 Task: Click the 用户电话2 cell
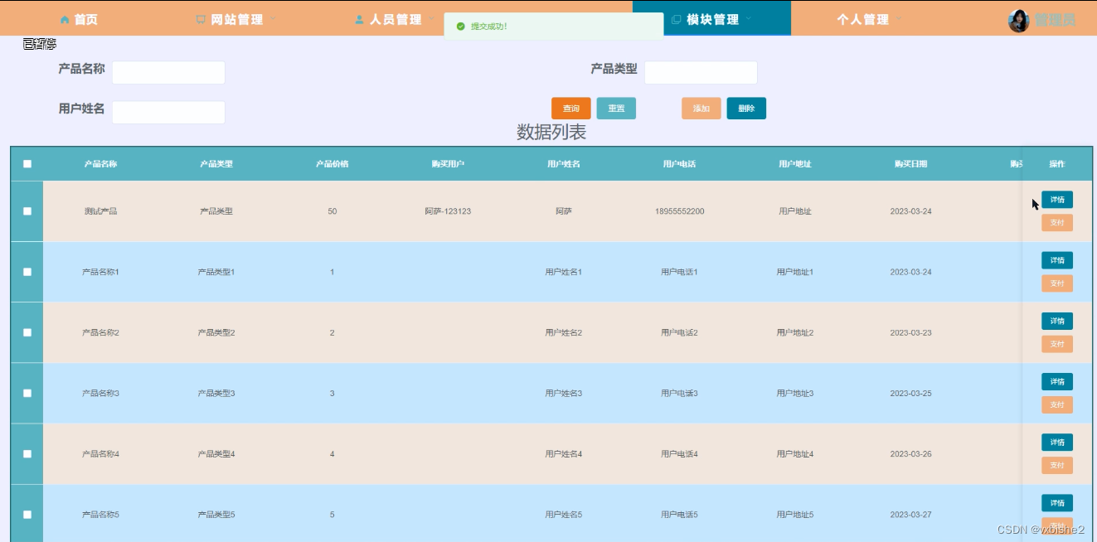click(x=679, y=332)
